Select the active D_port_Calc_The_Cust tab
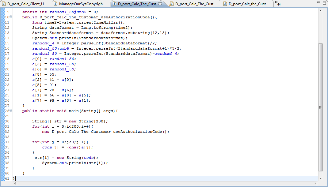Screen dimensions: 328x187 pyautogui.click(x=137, y=4)
